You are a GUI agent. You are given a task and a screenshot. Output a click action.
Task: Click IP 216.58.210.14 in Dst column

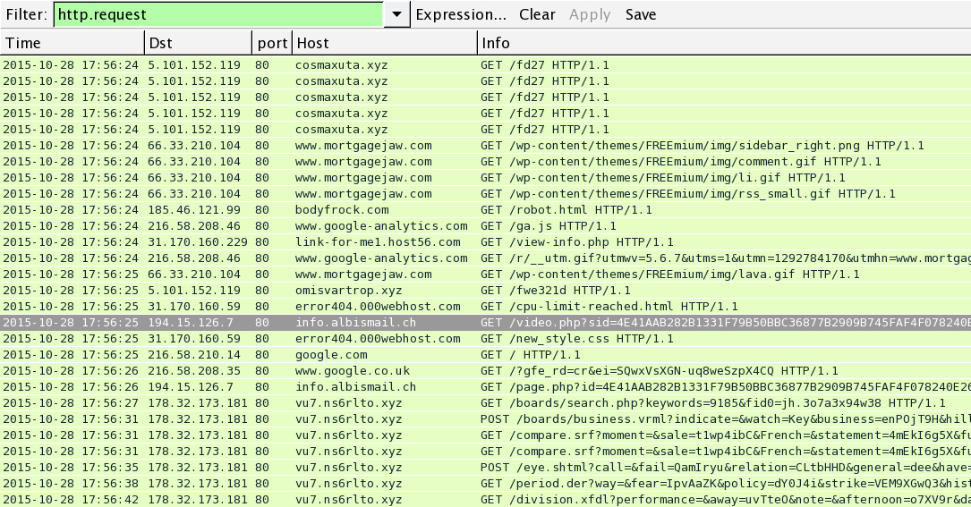(x=194, y=355)
